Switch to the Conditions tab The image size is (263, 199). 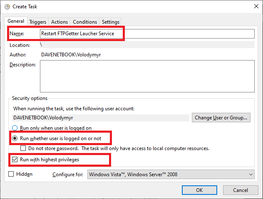point(85,22)
